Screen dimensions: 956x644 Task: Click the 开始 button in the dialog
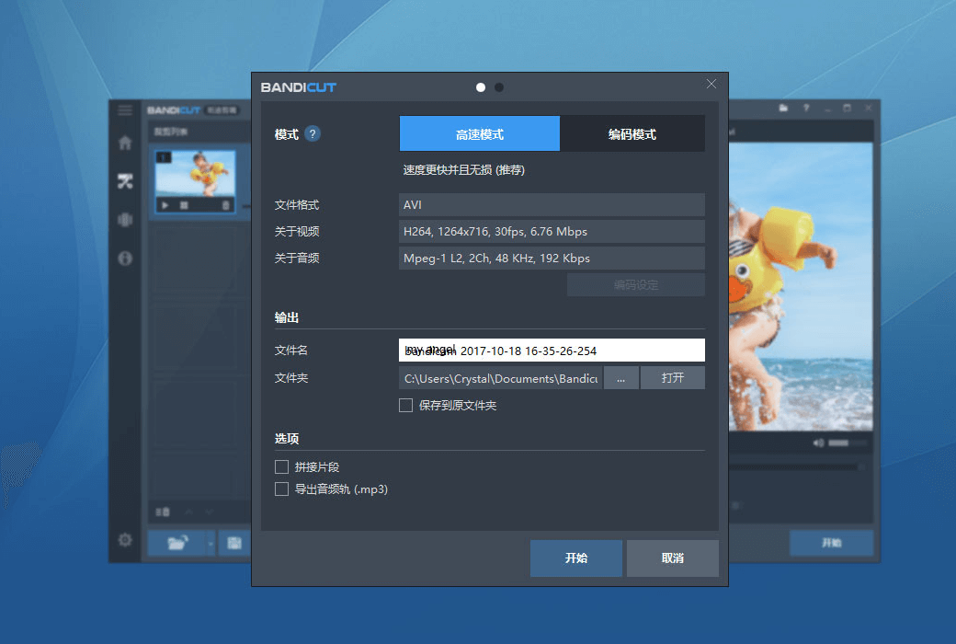click(x=576, y=558)
